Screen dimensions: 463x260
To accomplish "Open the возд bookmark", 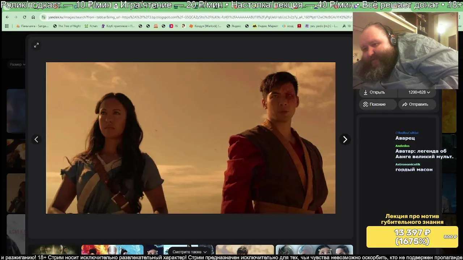I will (x=288, y=26).
